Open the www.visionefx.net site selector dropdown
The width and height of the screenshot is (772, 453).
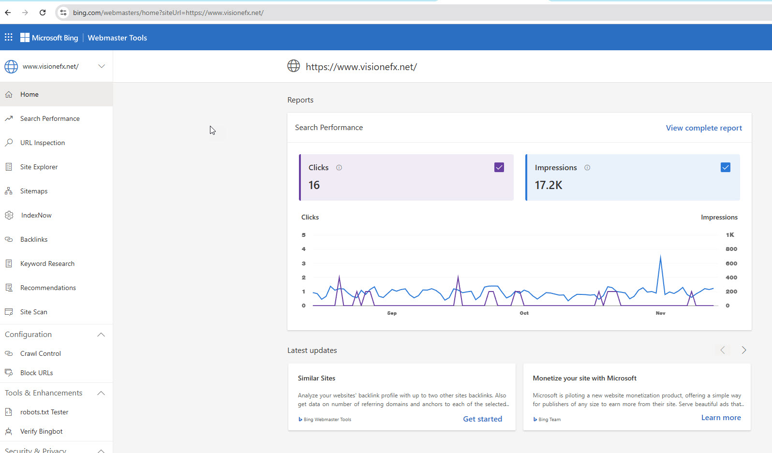click(x=56, y=66)
